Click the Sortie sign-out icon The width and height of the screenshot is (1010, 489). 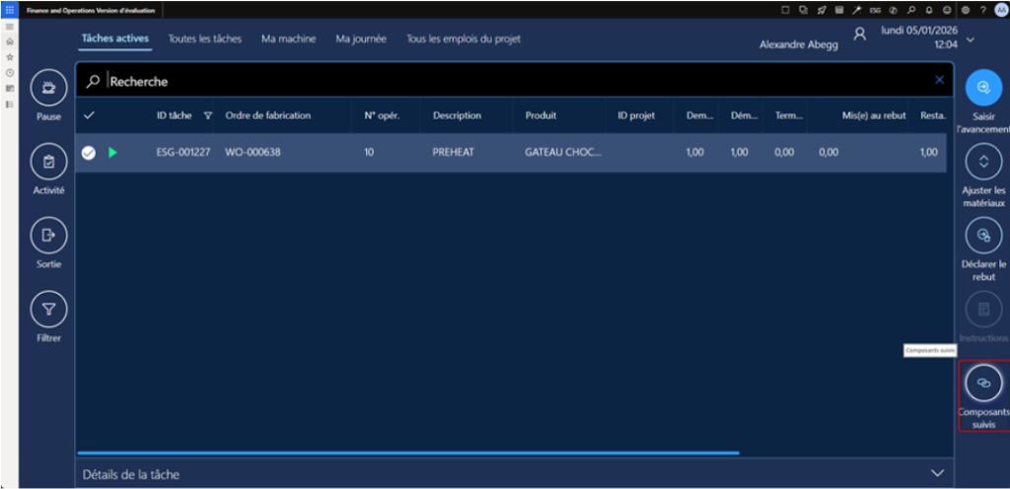coord(48,236)
